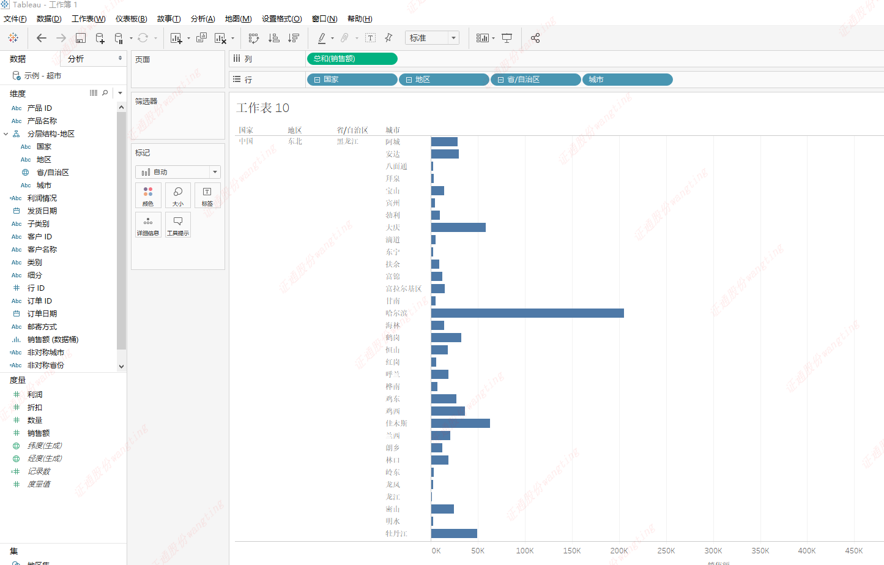Click the Tableau start page icon
This screenshot has height=565, width=884.
point(13,38)
